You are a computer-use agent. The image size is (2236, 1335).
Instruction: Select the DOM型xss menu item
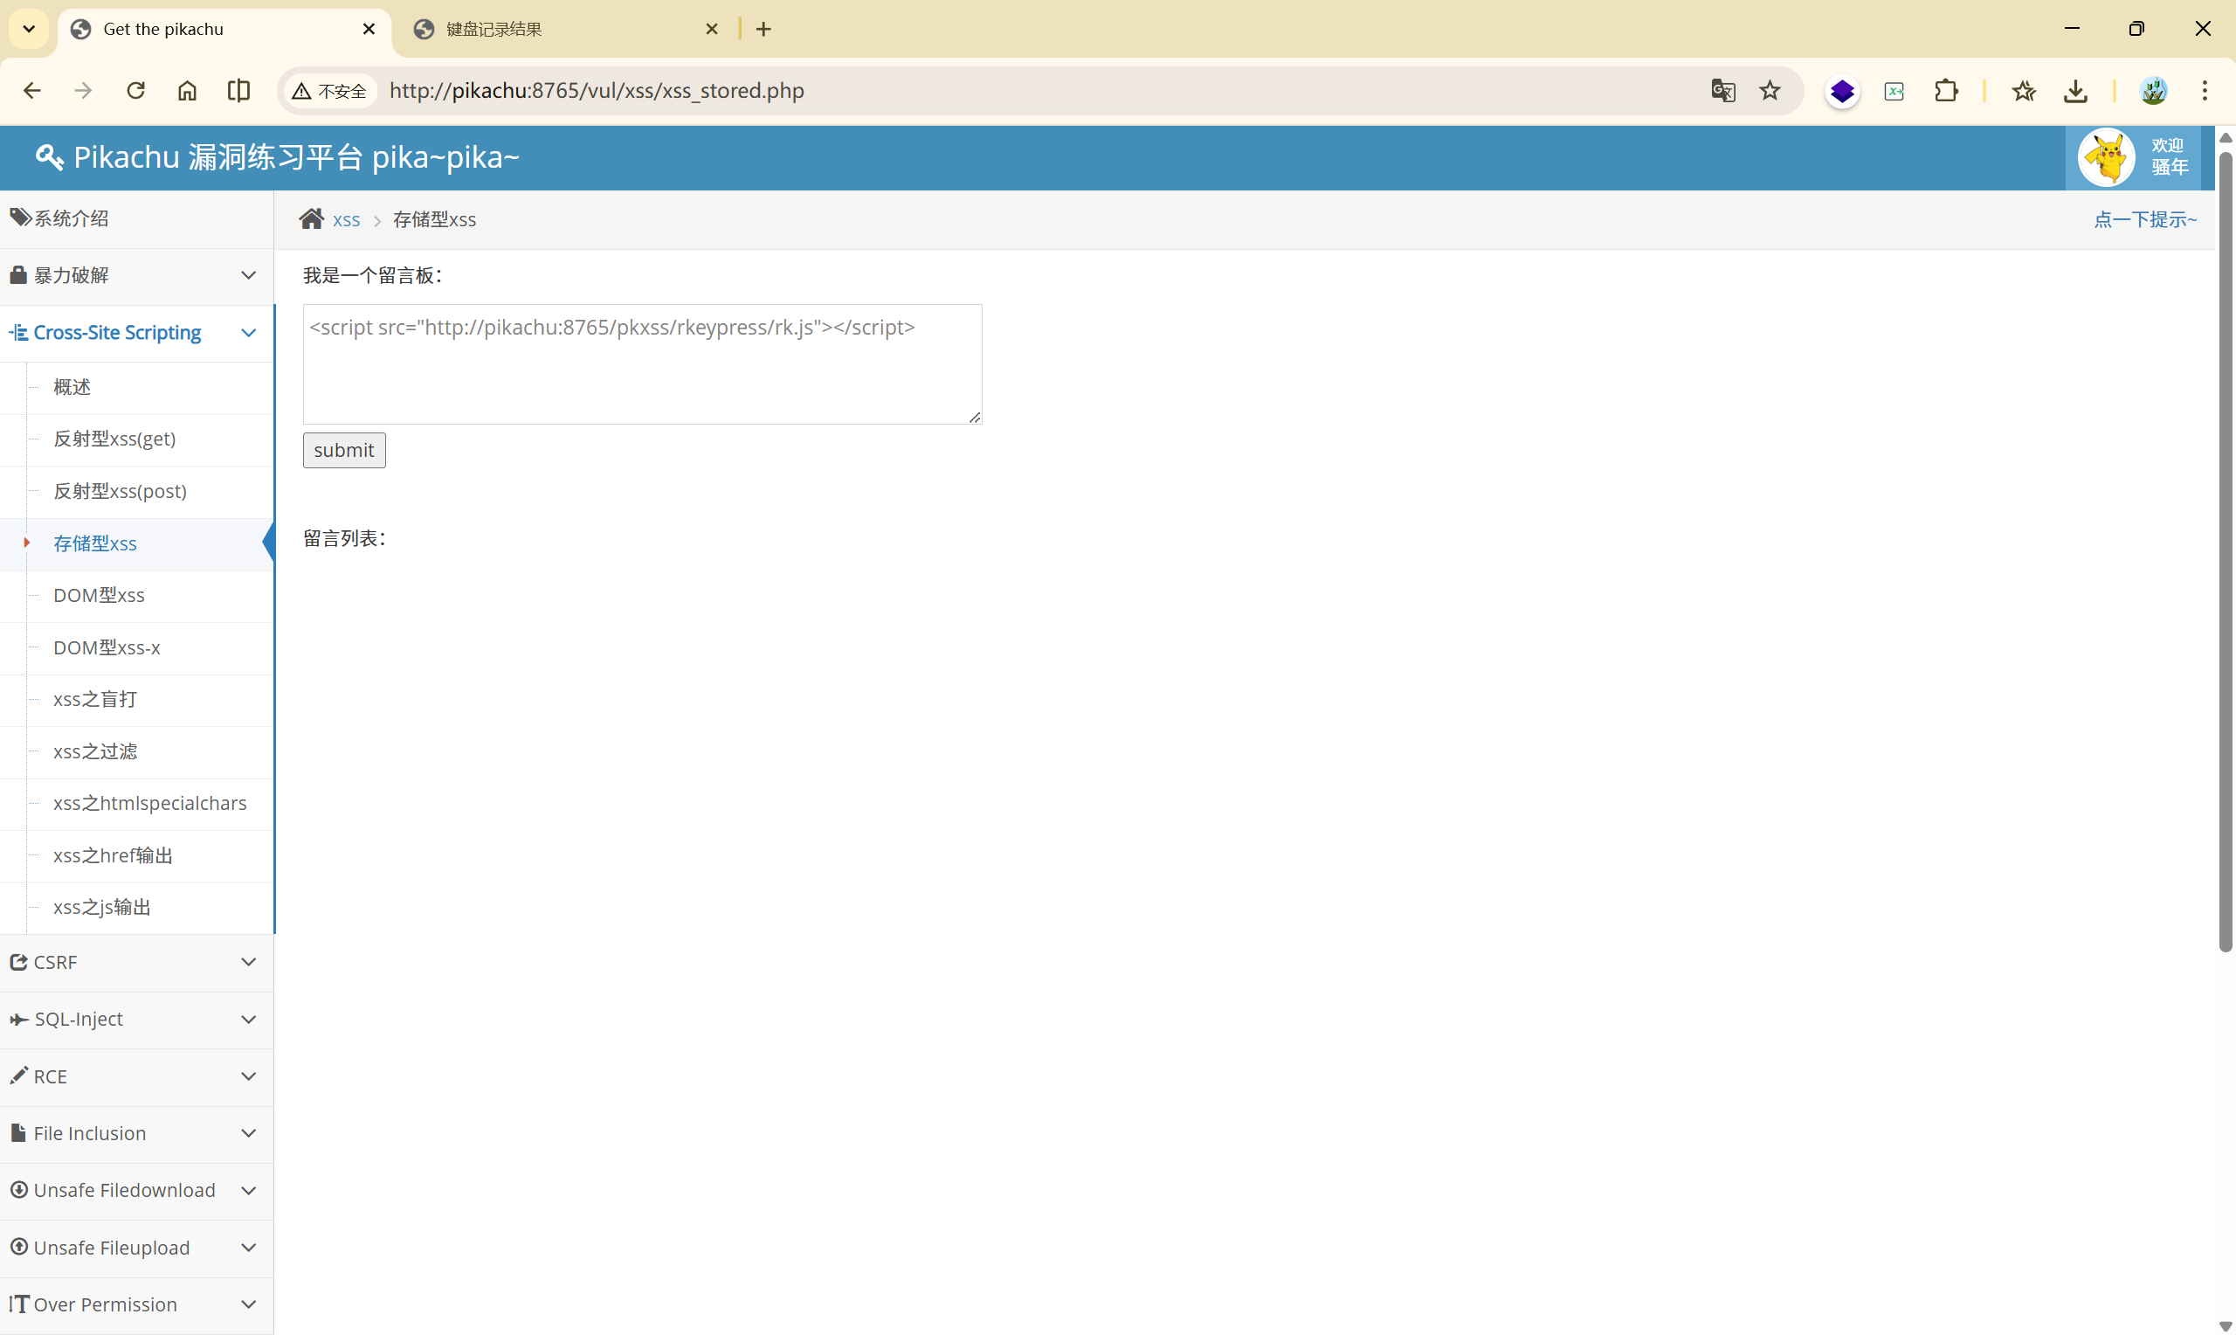pos(99,596)
